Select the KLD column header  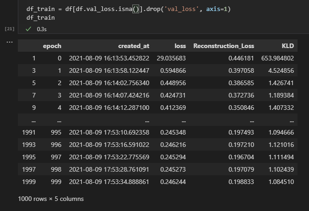coord(288,46)
